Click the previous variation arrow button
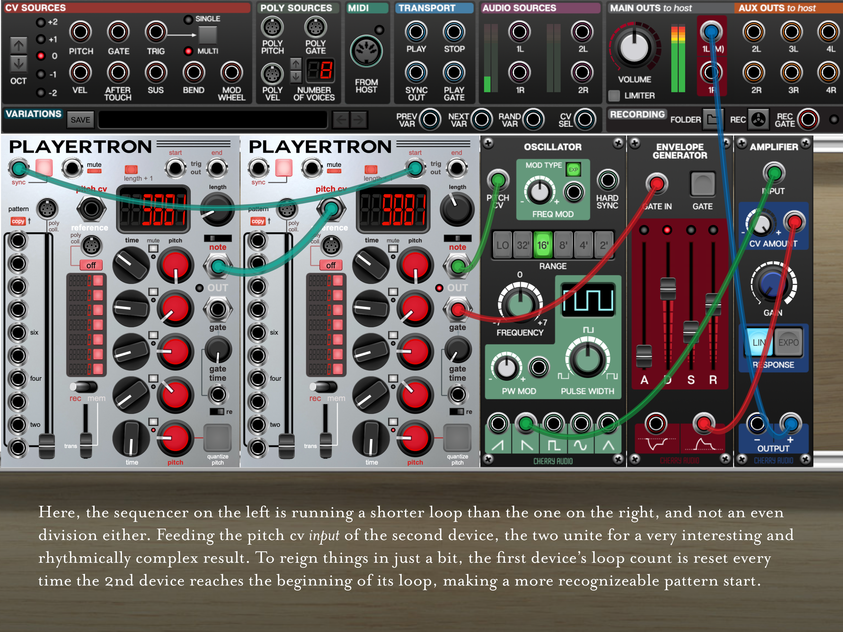This screenshot has width=843, height=632. (x=341, y=120)
